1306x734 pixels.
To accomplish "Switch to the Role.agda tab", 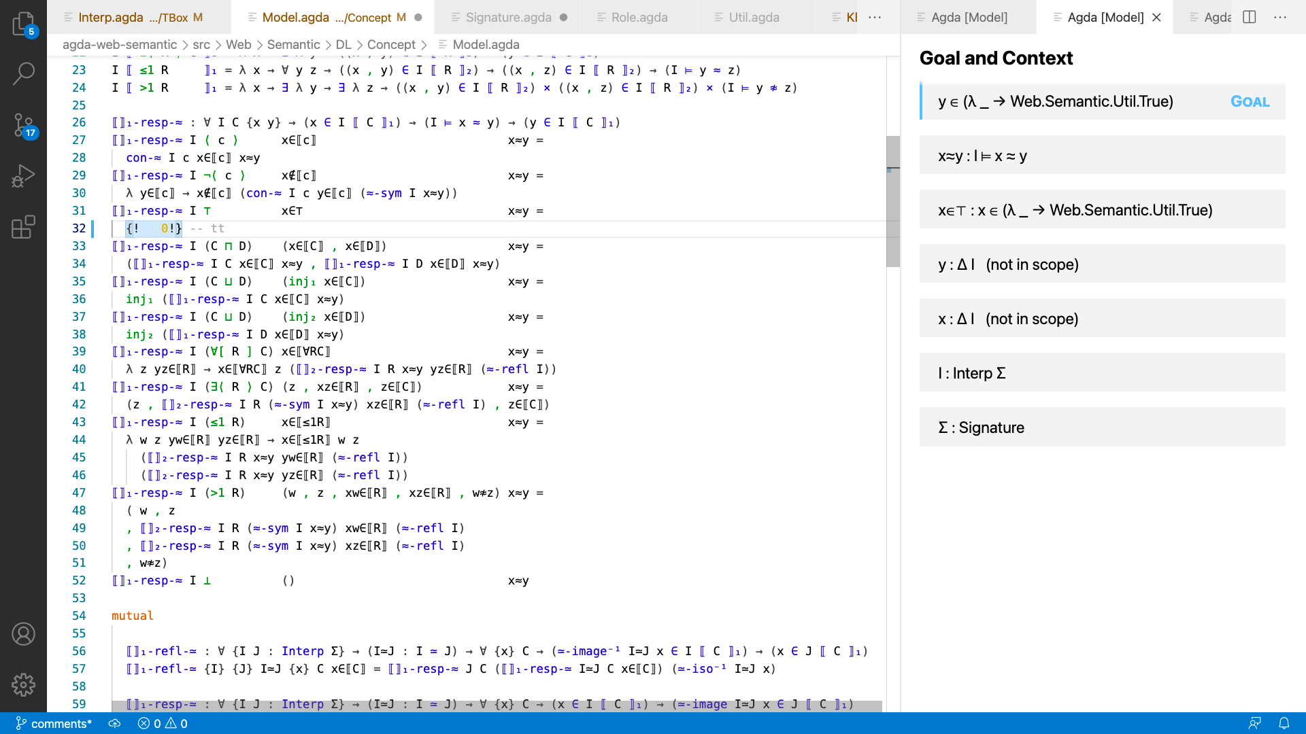I will click(x=637, y=18).
